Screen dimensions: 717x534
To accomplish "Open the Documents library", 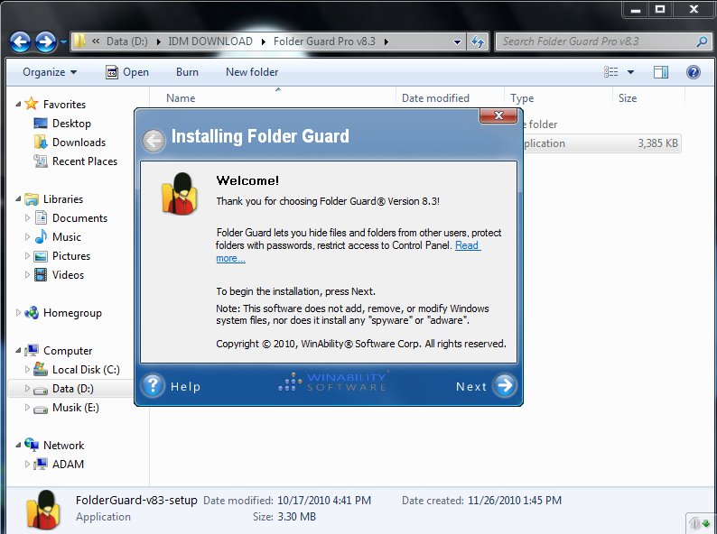I will click(x=79, y=218).
